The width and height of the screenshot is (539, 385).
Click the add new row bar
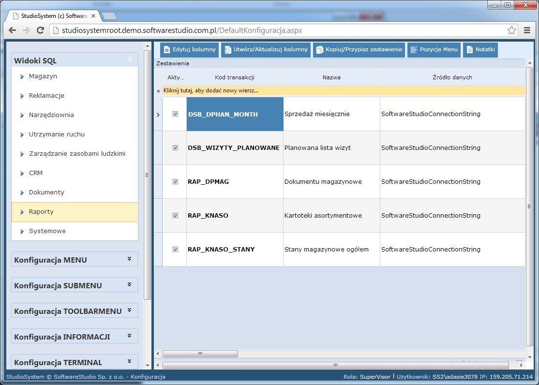(x=344, y=91)
